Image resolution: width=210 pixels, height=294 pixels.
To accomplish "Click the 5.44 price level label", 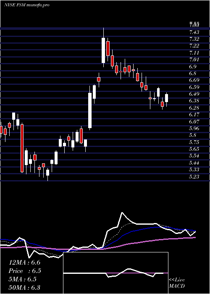I will point(194,163).
